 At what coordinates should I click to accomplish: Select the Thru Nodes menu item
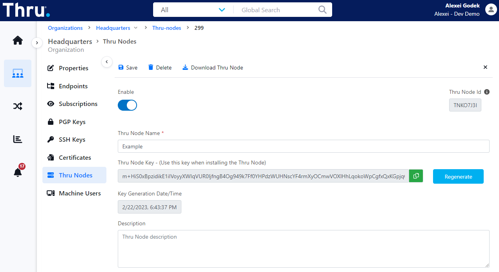(74, 175)
